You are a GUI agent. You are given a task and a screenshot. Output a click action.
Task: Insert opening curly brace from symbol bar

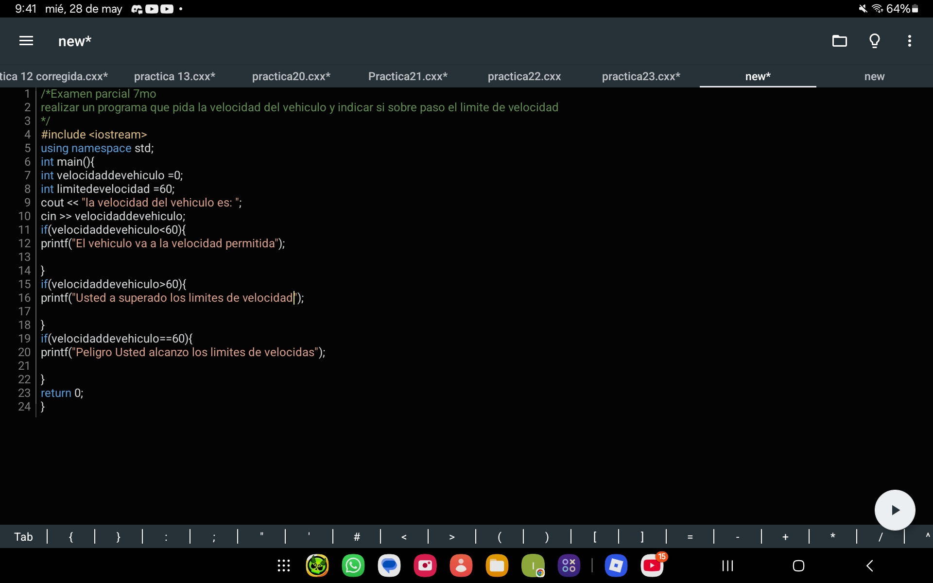(x=71, y=537)
